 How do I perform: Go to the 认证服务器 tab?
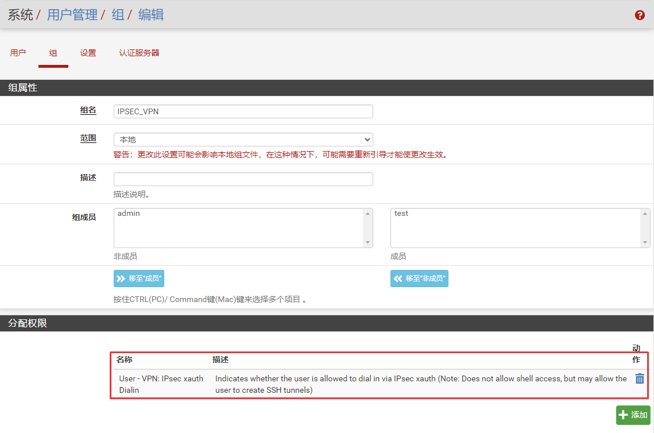point(139,53)
